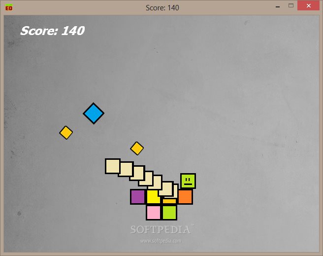
Task: Click the orange square block
Action: tap(186, 197)
